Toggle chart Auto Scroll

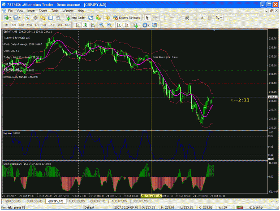point(119,25)
